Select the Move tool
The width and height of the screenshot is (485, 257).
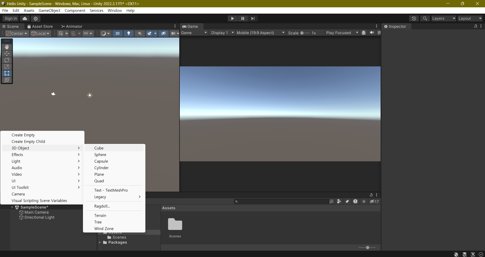(x=7, y=54)
